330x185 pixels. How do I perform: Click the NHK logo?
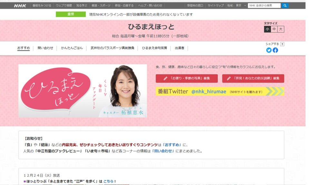20,6
